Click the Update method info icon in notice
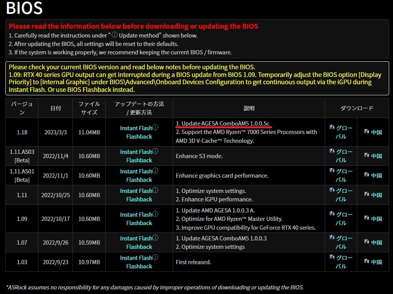This screenshot has width=393, height=294. pyautogui.click(x=115, y=35)
